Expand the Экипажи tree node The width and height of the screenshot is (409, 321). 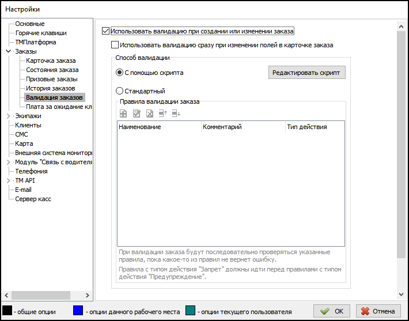pyautogui.click(x=8, y=116)
